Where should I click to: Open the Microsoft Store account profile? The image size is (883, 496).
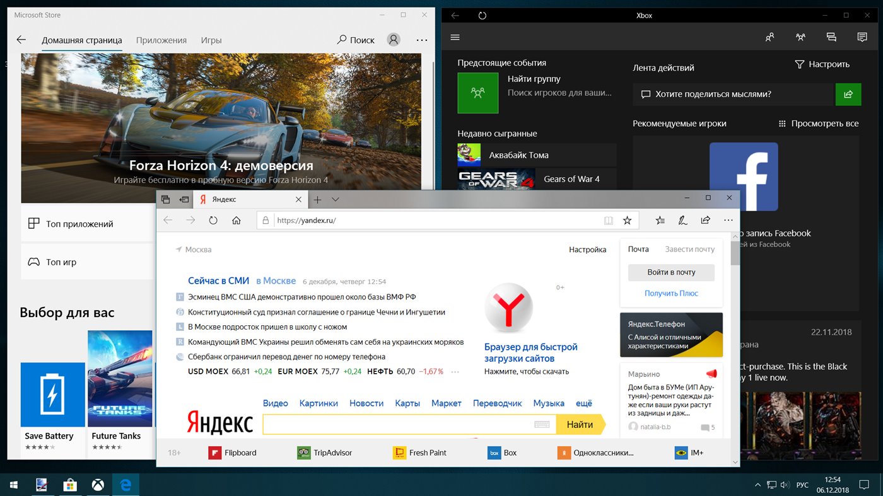coord(394,40)
